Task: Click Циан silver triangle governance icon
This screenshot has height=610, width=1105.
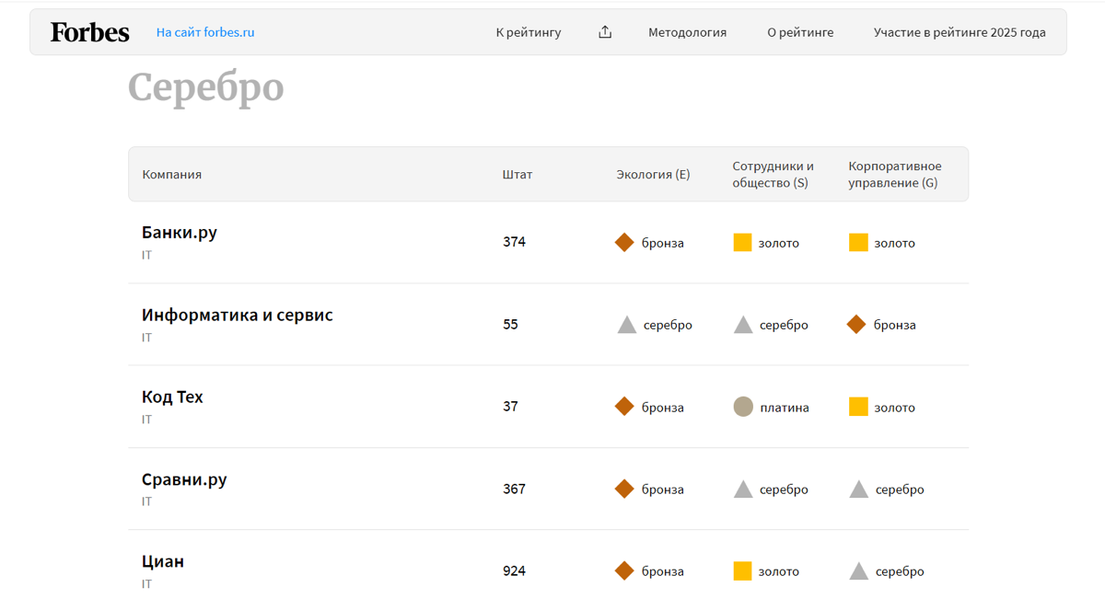Action: click(x=859, y=570)
